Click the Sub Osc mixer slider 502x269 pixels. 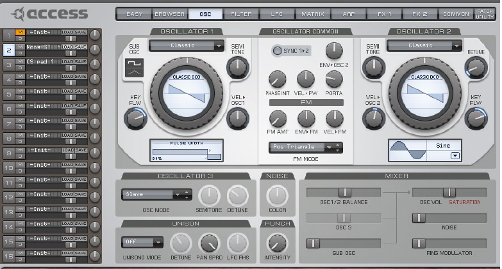(x=344, y=243)
